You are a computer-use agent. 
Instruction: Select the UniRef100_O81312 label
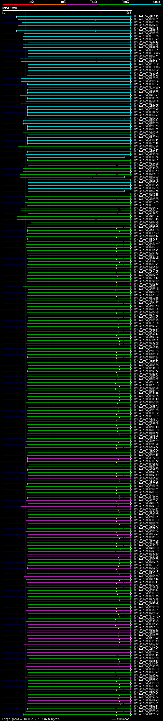146,64
